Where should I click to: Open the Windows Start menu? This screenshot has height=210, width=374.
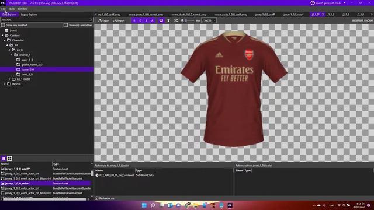tap(144, 205)
